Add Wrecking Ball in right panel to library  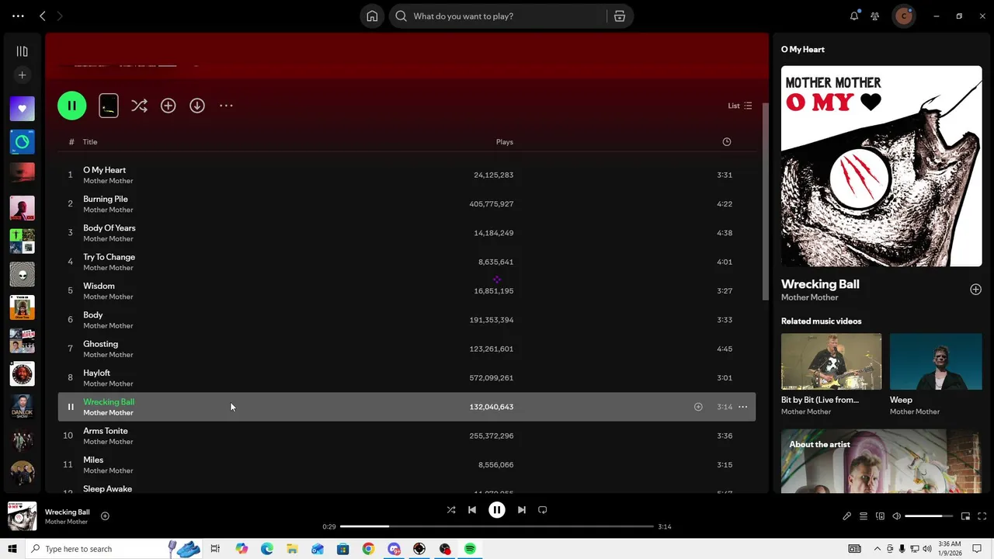975,290
